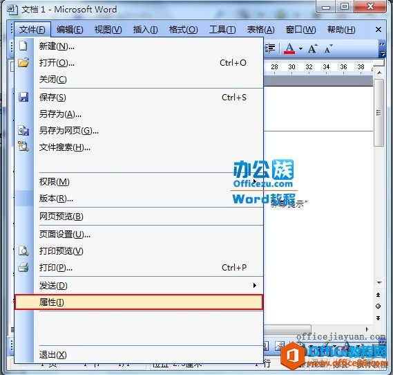The image size is (393, 375).
Task: Choose 版本(R)... menu entry
Action: pyautogui.click(x=139, y=199)
